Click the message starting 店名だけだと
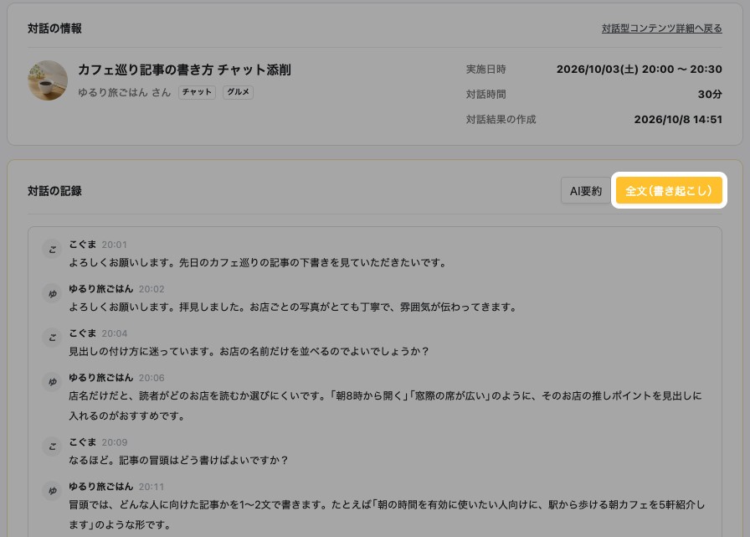The height and width of the screenshot is (537, 750). coord(386,405)
